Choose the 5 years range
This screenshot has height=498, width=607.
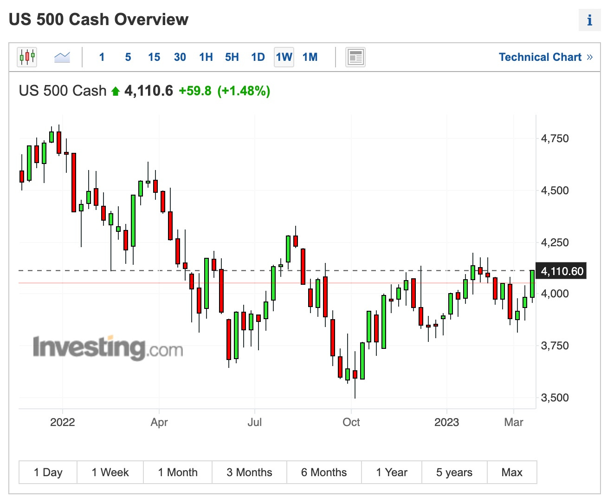[454, 472]
